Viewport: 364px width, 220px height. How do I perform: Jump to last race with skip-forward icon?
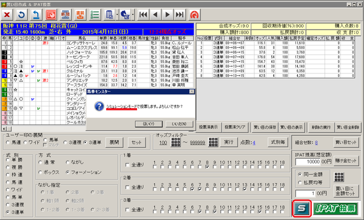pos(180,15)
